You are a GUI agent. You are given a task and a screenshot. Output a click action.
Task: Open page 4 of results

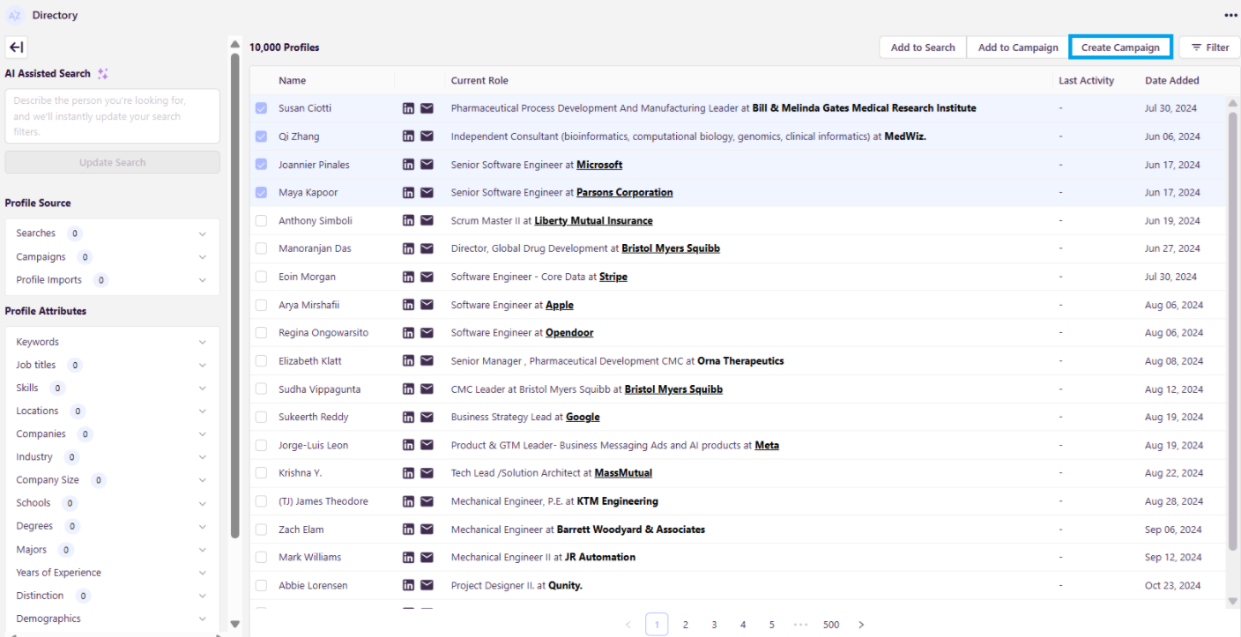pyautogui.click(x=743, y=625)
